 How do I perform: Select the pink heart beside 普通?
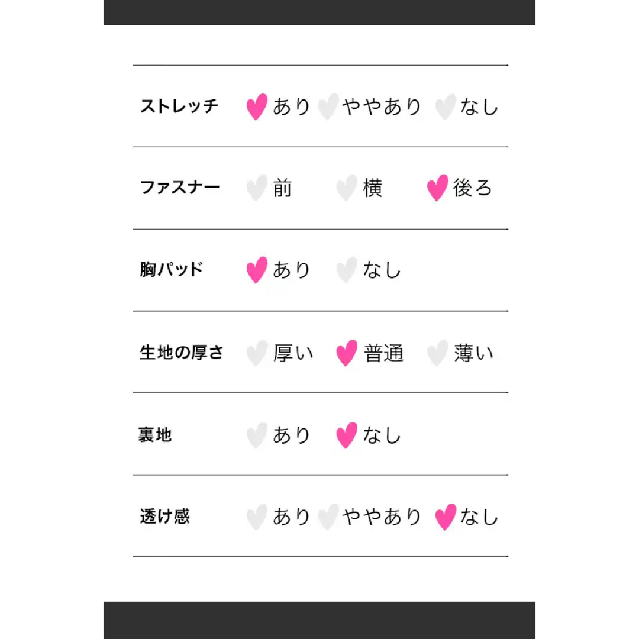[x=347, y=353]
